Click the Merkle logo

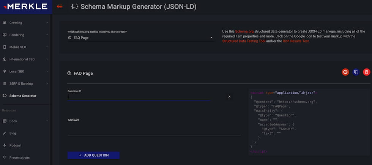26,7
